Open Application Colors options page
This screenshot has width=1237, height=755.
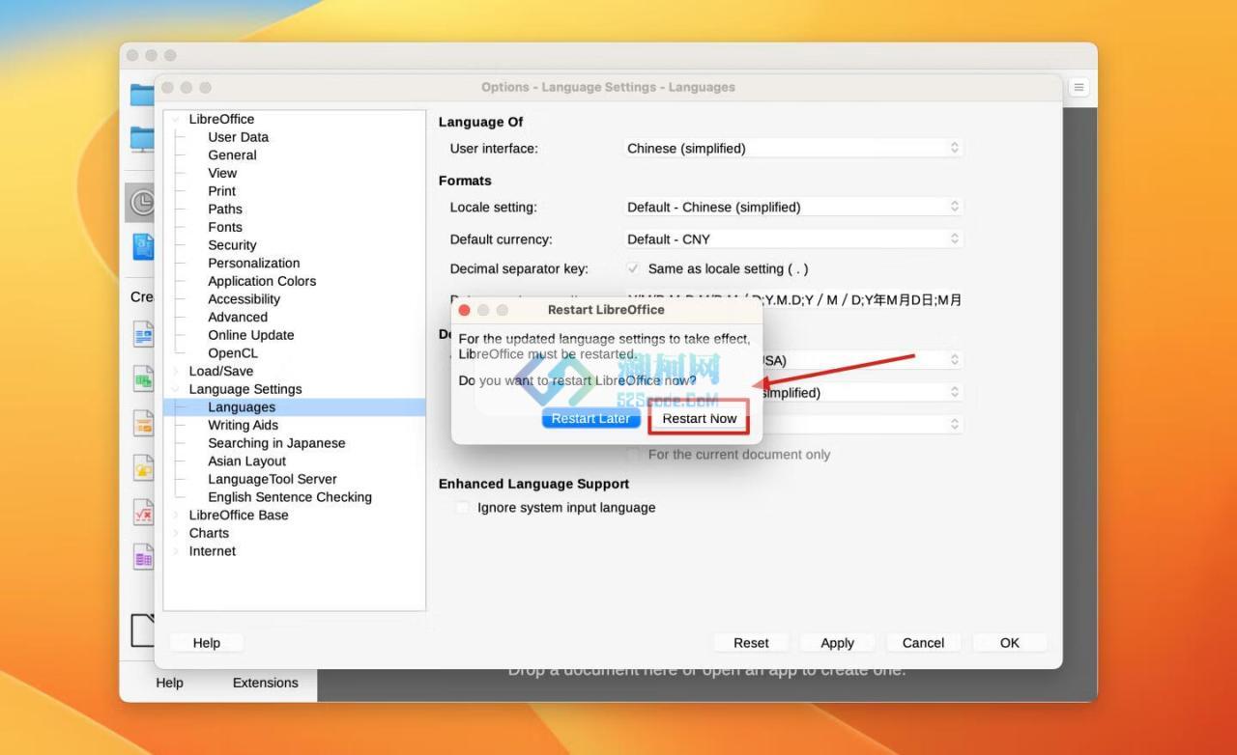262,281
